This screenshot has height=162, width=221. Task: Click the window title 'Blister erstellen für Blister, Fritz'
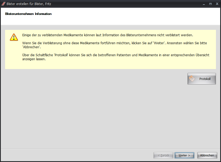coord(29,4)
